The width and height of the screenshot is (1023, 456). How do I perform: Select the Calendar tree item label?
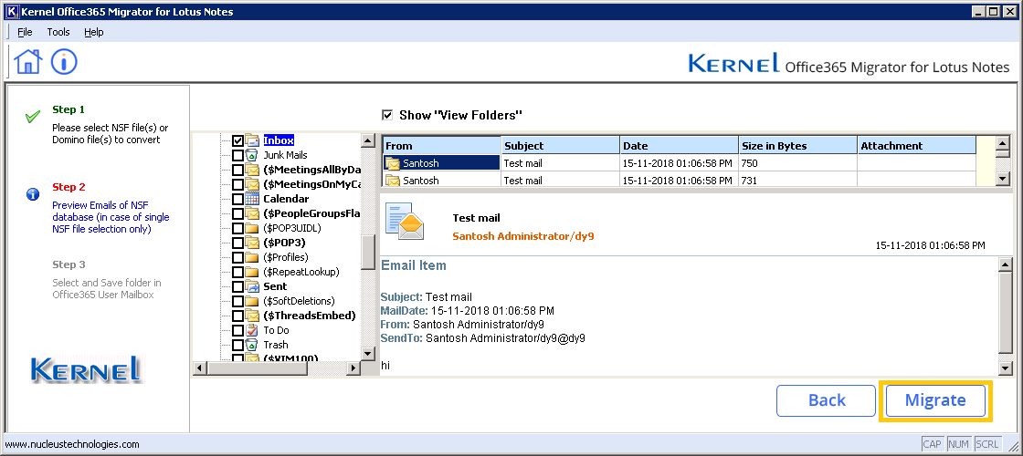point(286,199)
